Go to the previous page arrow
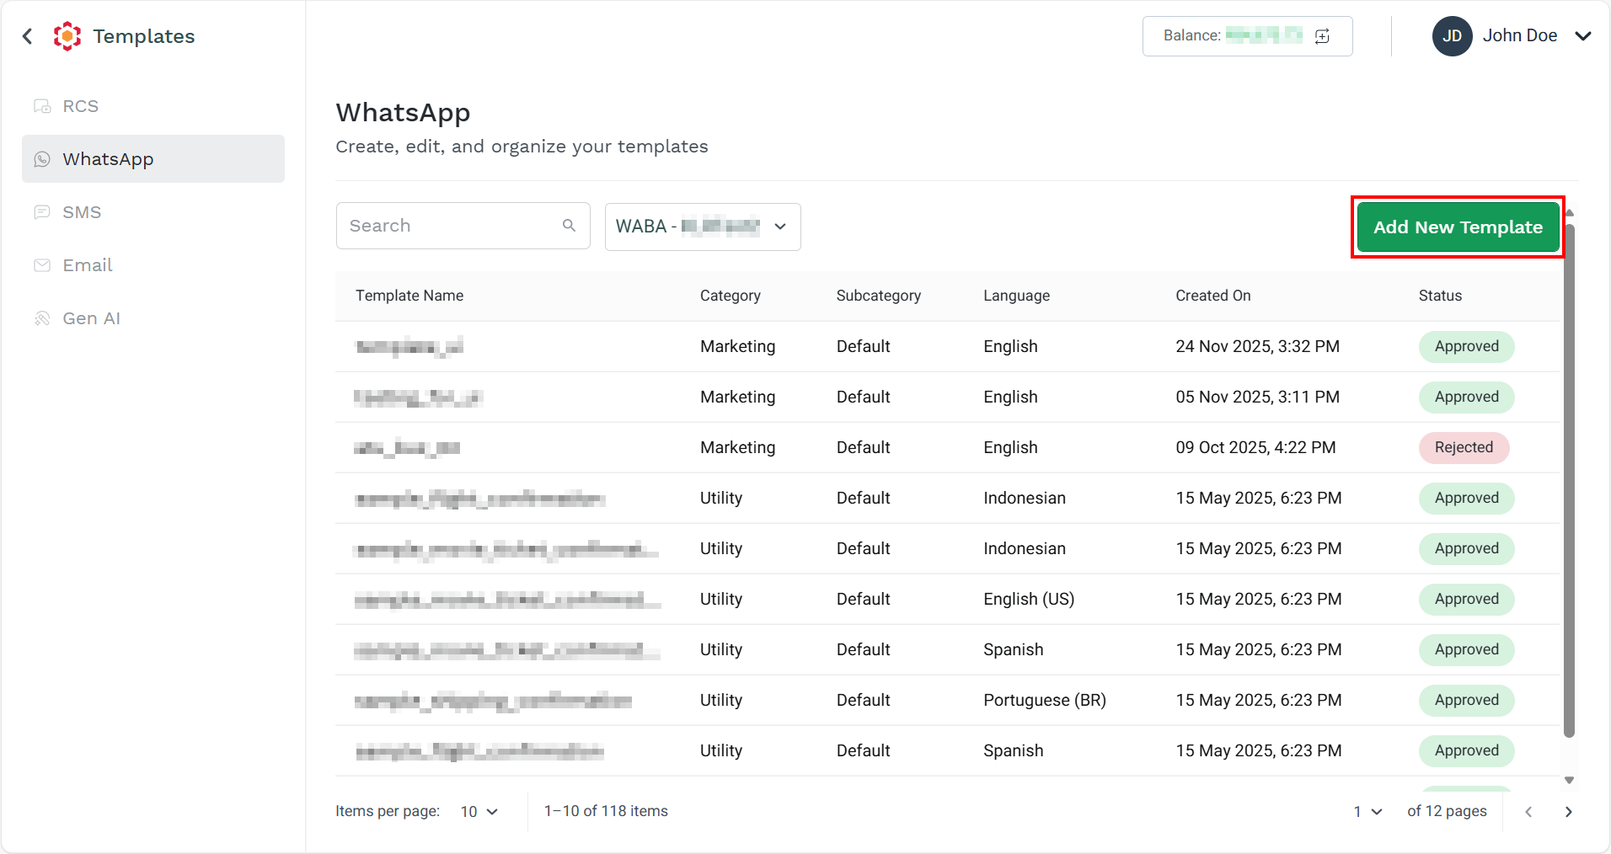 (1528, 812)
